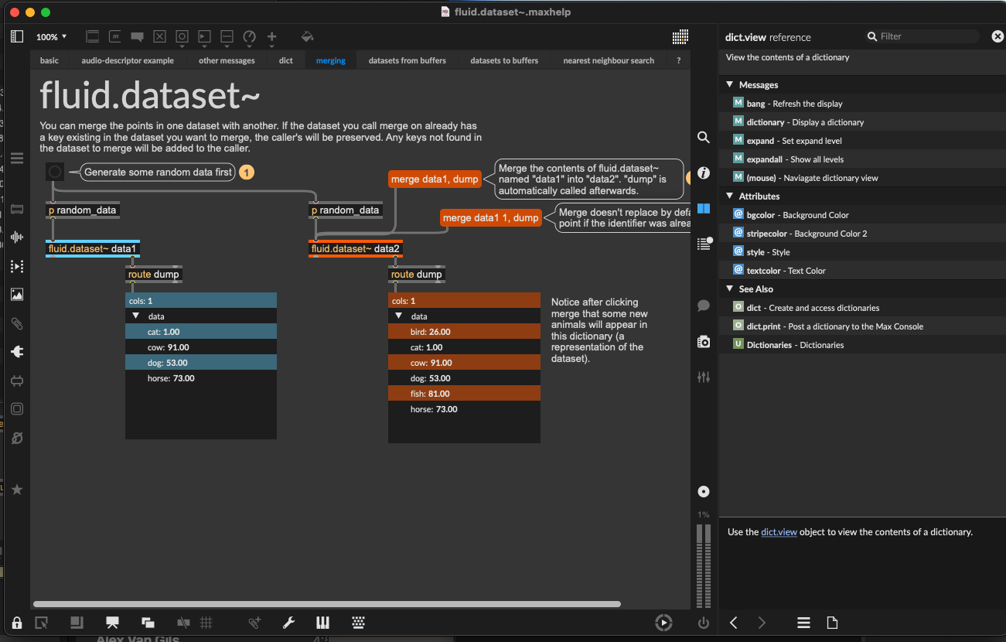Viewport: 1006px width, 642px height.
Task: Collapse data triangle in orange dict view
Action: tap(399, 316)
